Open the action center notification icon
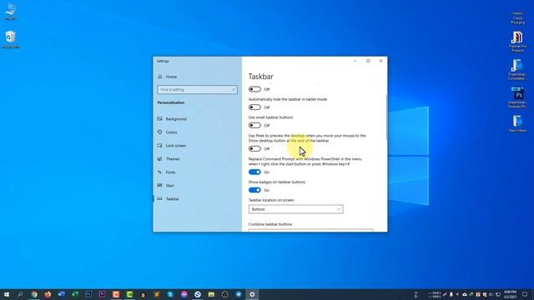 tap(525, 294)
